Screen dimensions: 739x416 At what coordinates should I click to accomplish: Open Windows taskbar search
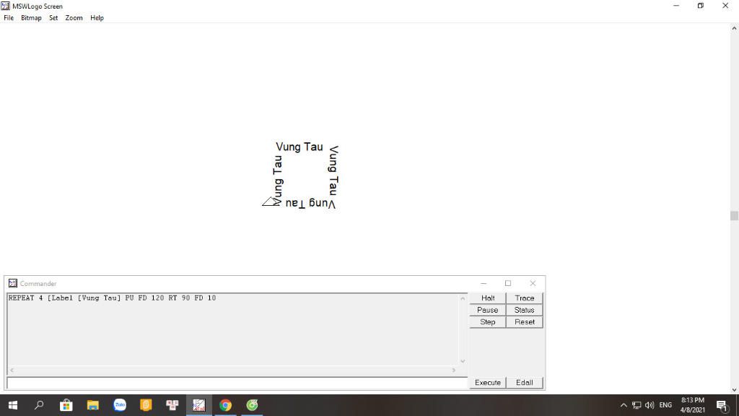pos(39,405)
